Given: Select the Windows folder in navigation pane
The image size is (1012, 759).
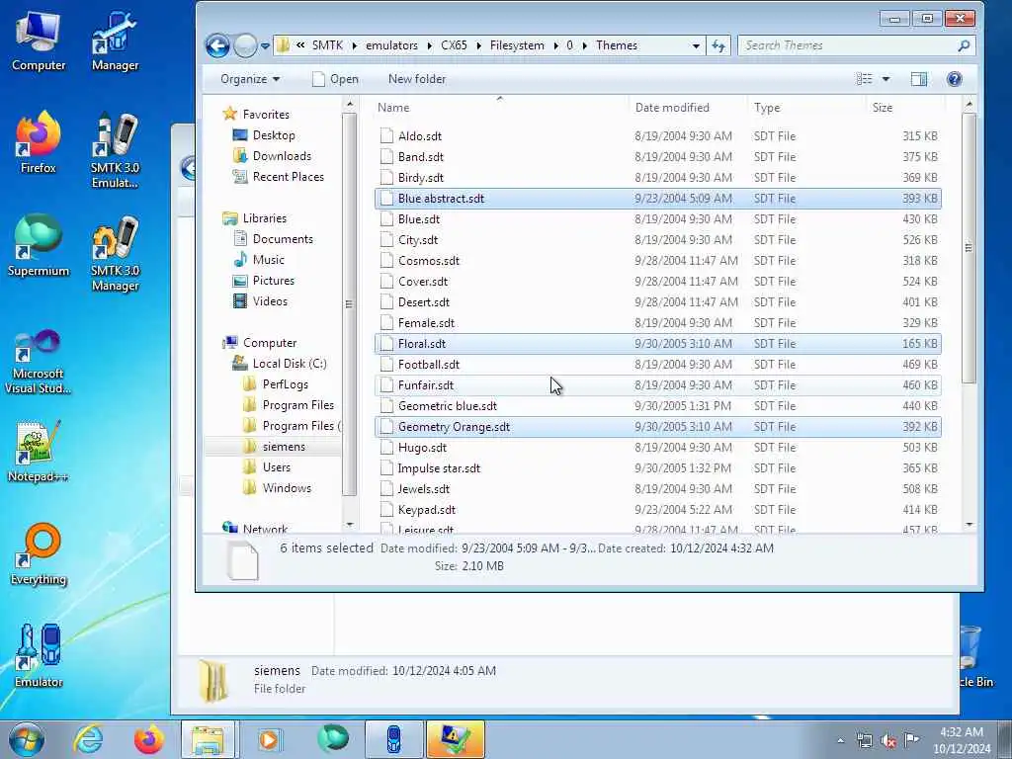Looking at the screenshot, I should coord(287,488).
